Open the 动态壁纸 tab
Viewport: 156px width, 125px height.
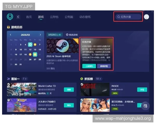click(85, 17)
